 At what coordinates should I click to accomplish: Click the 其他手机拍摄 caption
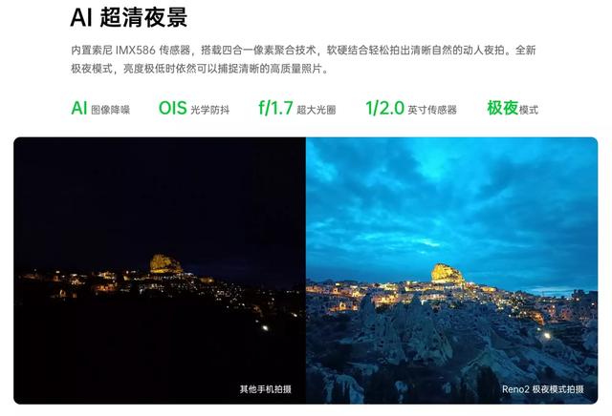(x=266, y=389)
